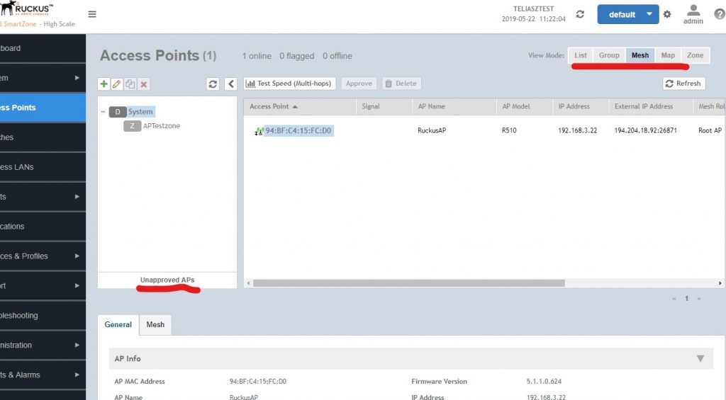Screen dimensions: 726x400
Task: Switch to the Mesh details tab
Action: click(x=155, y=325)
